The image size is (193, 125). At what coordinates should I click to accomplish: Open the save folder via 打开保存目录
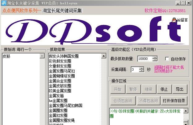(174, 101)
